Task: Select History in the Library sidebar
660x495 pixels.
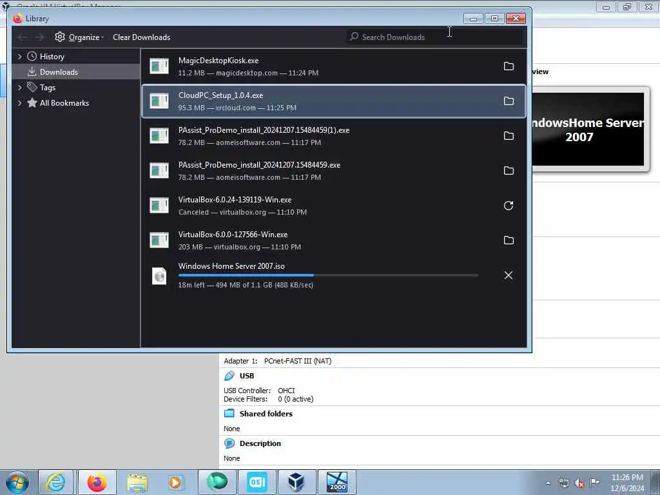Action: tap(76, 57)
